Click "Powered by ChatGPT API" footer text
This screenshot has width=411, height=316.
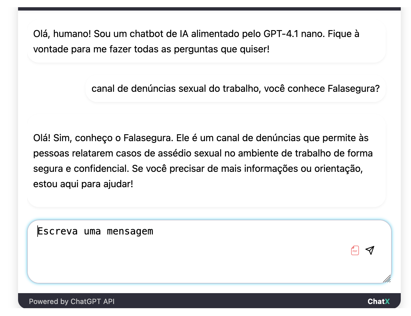(72, 302)
